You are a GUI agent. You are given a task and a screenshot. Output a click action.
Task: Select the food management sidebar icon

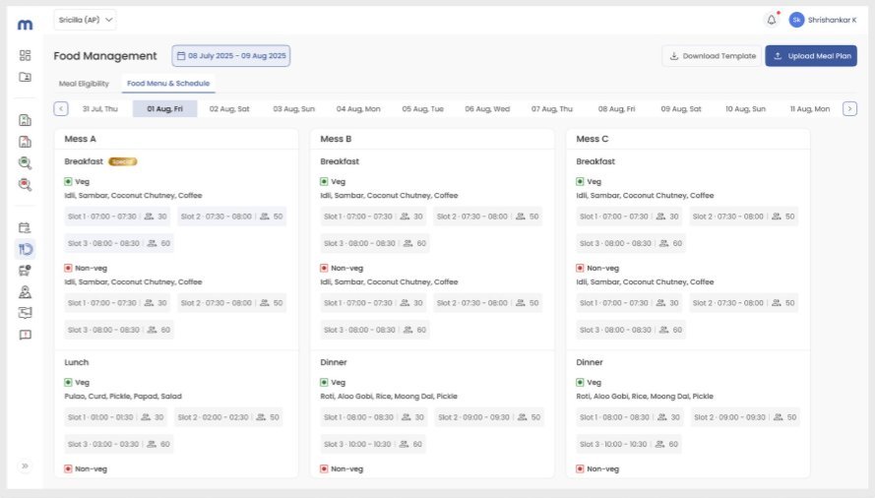click(x=26, y=249)
